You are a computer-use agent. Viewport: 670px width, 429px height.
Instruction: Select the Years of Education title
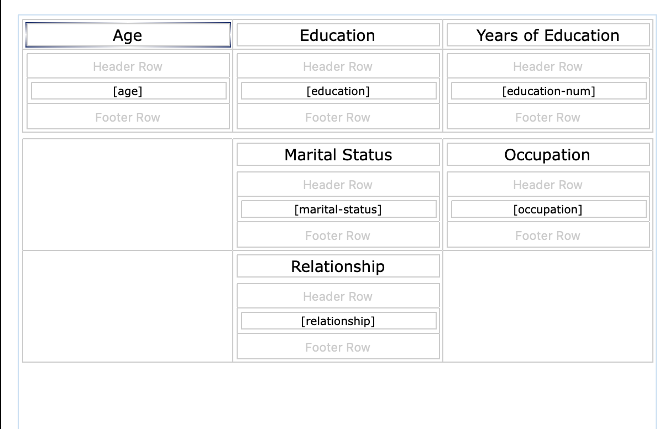(x=548, y=35)
